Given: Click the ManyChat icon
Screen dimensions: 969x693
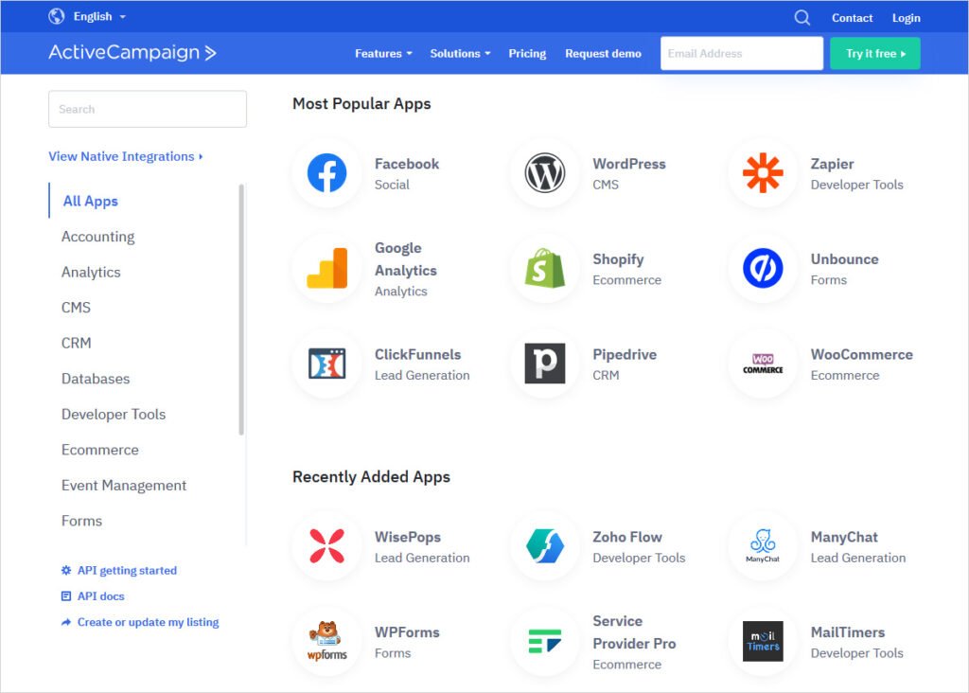Looking at the screenshot, I should click(762, 547).
